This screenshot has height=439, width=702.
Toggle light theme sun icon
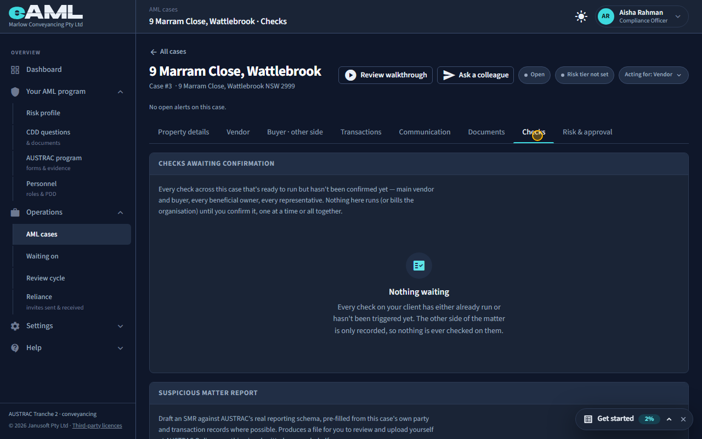pyautogui.click(x=581, y=16)
